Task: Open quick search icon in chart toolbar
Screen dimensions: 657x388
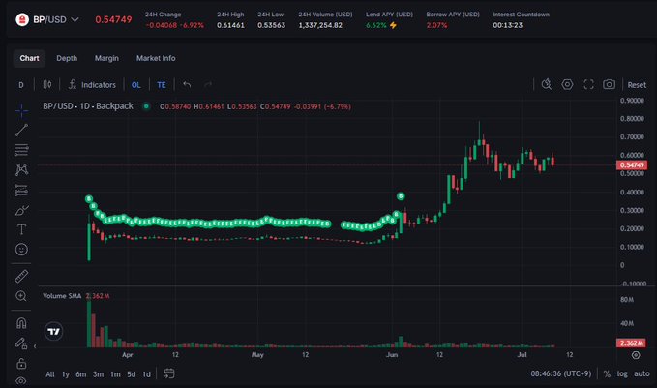Action: tap(547, 84)
